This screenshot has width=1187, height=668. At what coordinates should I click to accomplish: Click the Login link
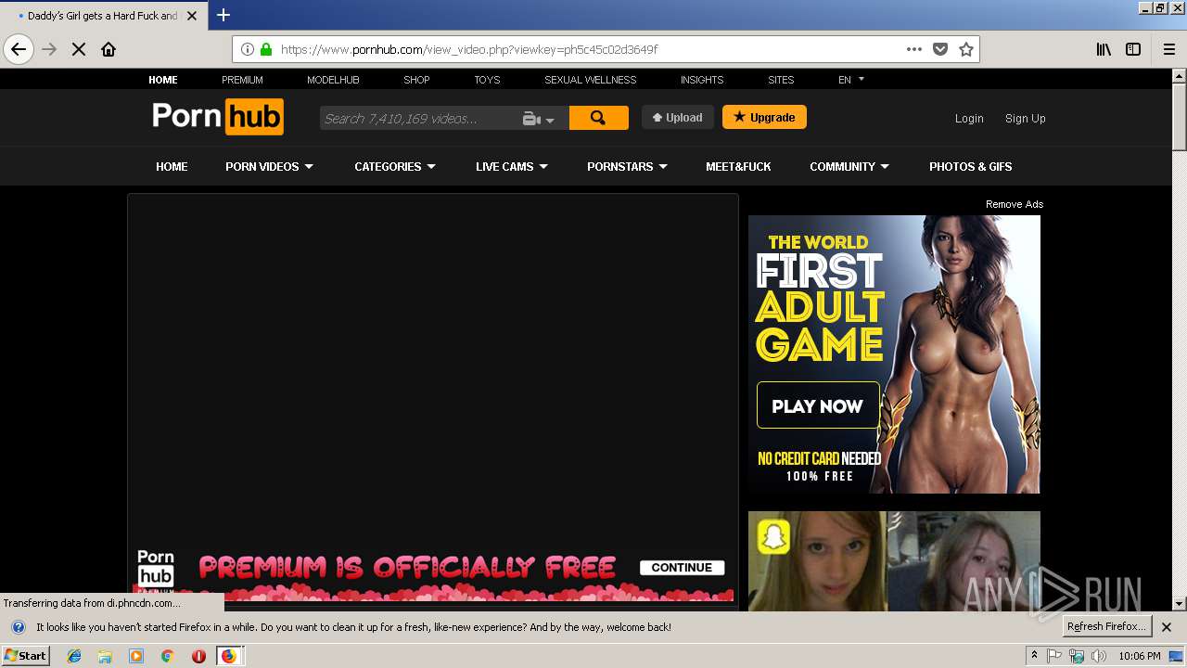969,118
